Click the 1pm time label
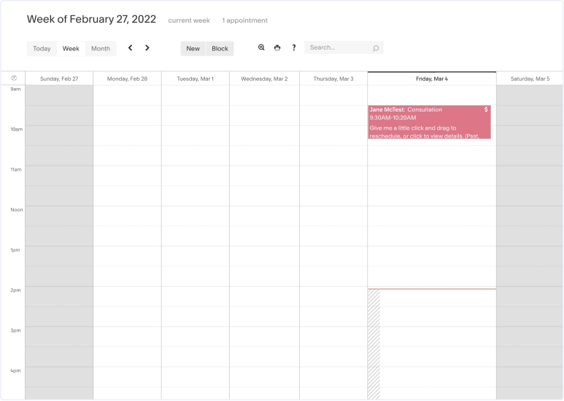Image resolution: width=564 pixels, height=401 pixels. (15, 250)
